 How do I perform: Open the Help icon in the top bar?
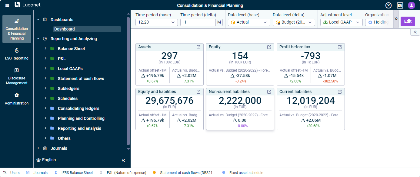[x=388, y=5]
